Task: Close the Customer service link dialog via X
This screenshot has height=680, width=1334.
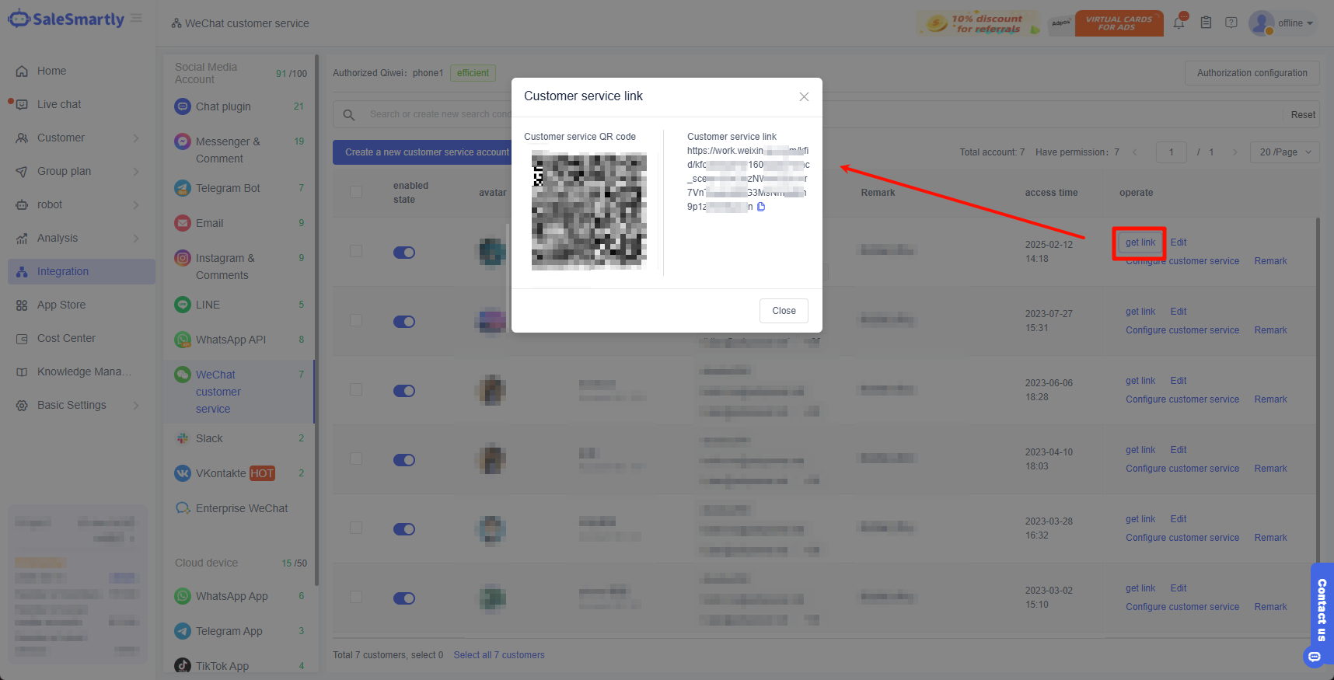Action: pyautogui.click(x=804, y=96)
